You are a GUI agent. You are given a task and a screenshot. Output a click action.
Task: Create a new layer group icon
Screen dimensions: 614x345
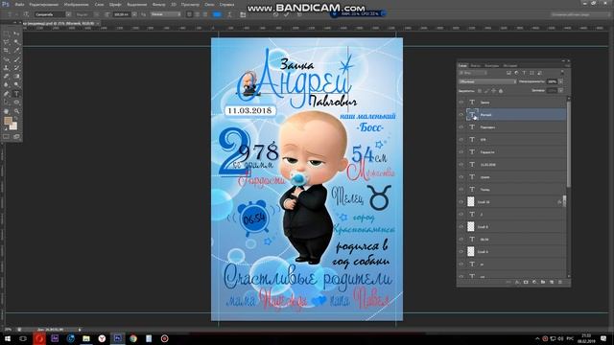click(543, 282)
